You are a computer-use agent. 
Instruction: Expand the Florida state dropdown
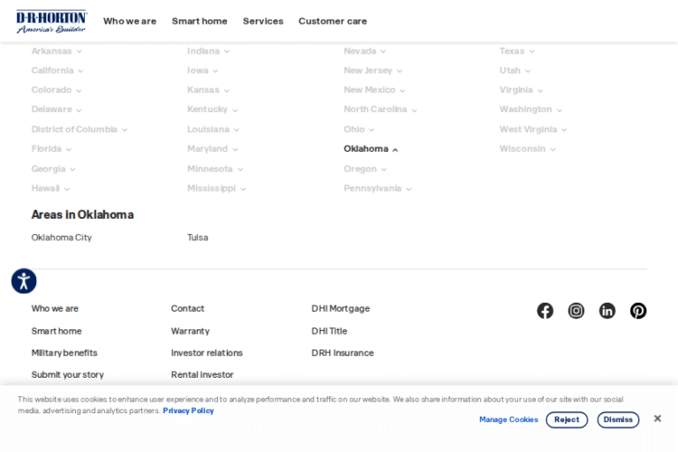click(51, 149)
